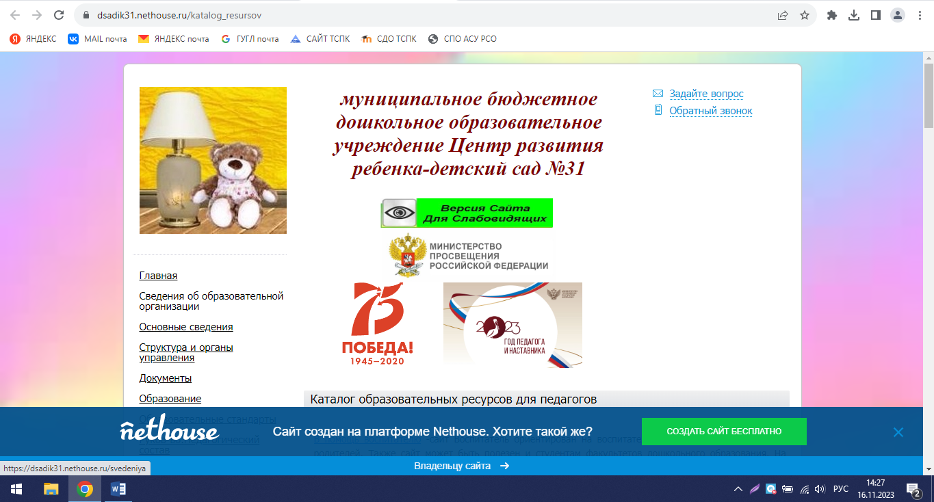The image size is (934, 502).
Task: Click Обратный звонок link
Action: (x=710, y=111)
